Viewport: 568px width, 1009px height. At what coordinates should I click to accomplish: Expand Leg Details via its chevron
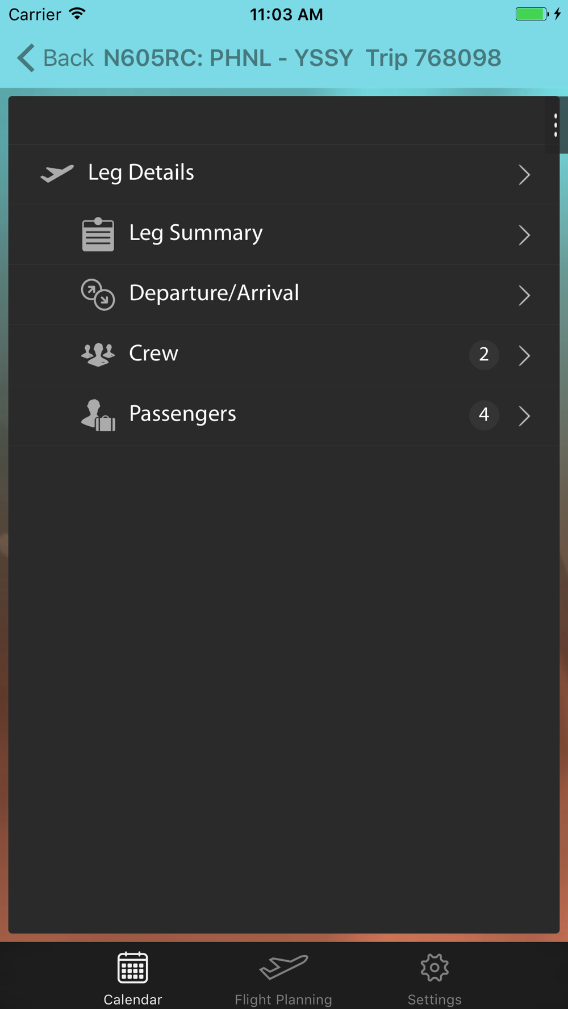pos(524,175)
